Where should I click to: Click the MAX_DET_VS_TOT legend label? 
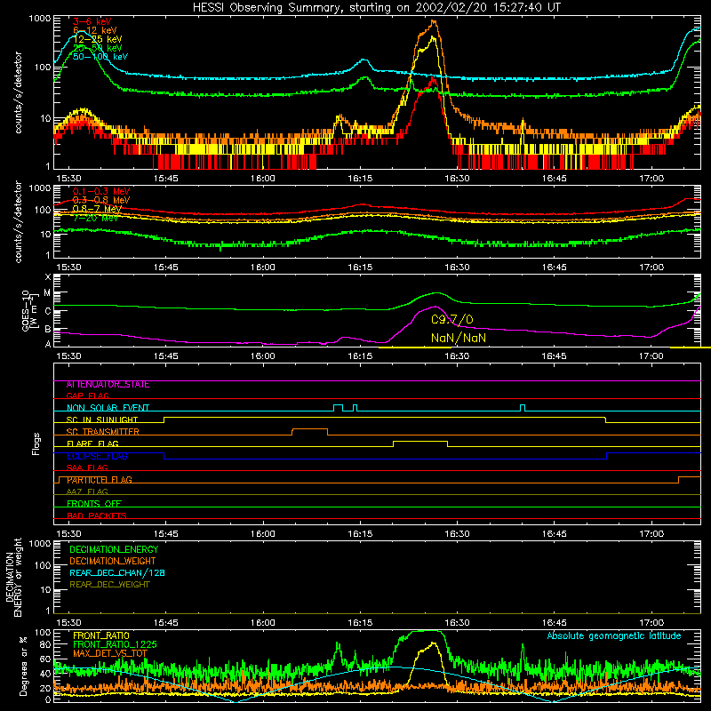110,653
